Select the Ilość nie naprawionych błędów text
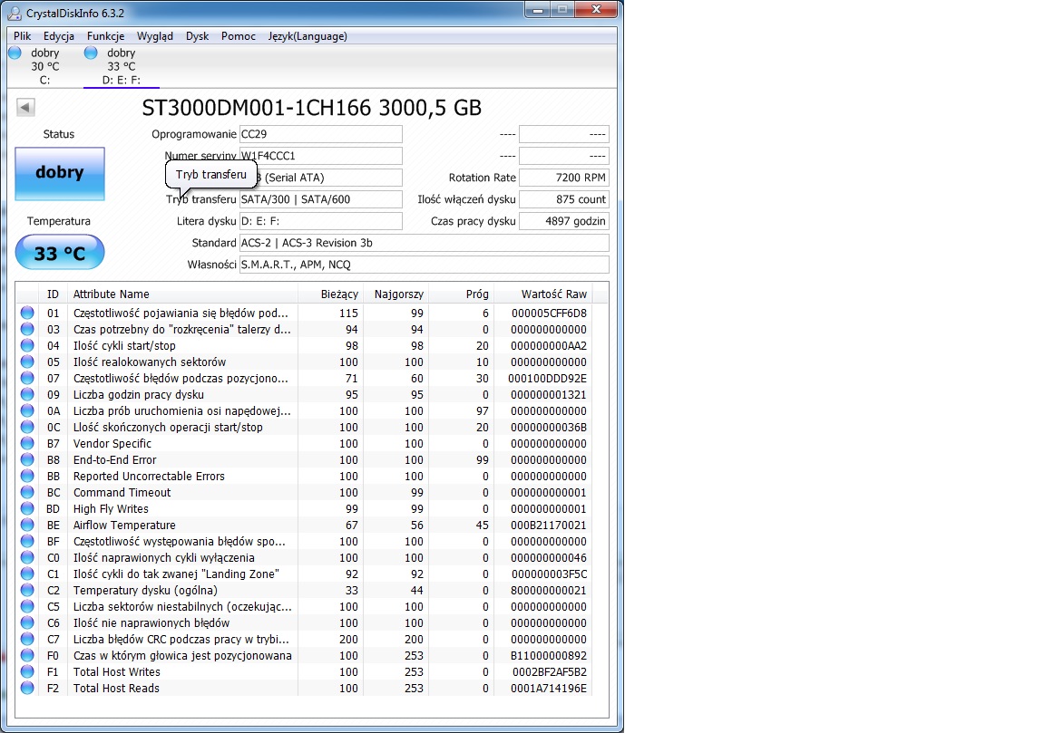Screen dimensions: 1045x733 coord(151,623)
